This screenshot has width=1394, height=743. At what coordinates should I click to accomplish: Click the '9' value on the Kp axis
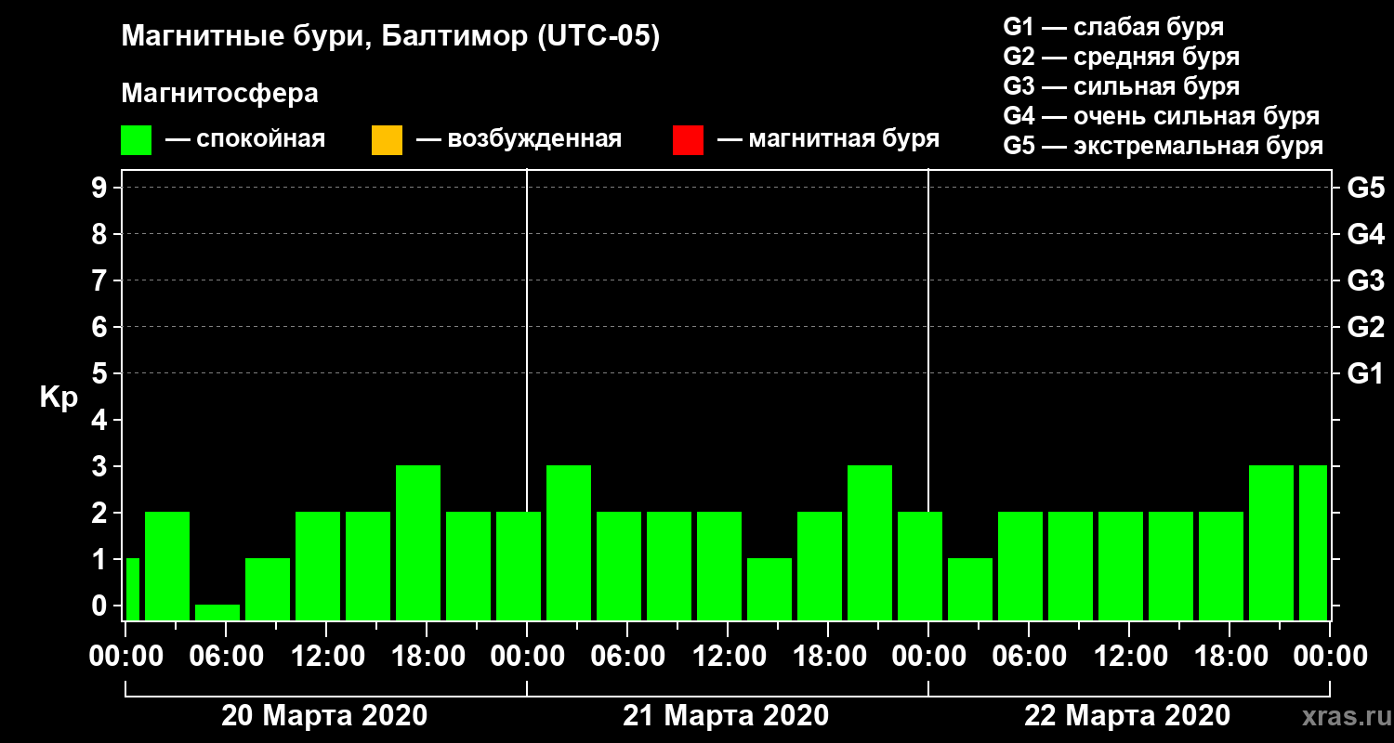click(101, 188)
